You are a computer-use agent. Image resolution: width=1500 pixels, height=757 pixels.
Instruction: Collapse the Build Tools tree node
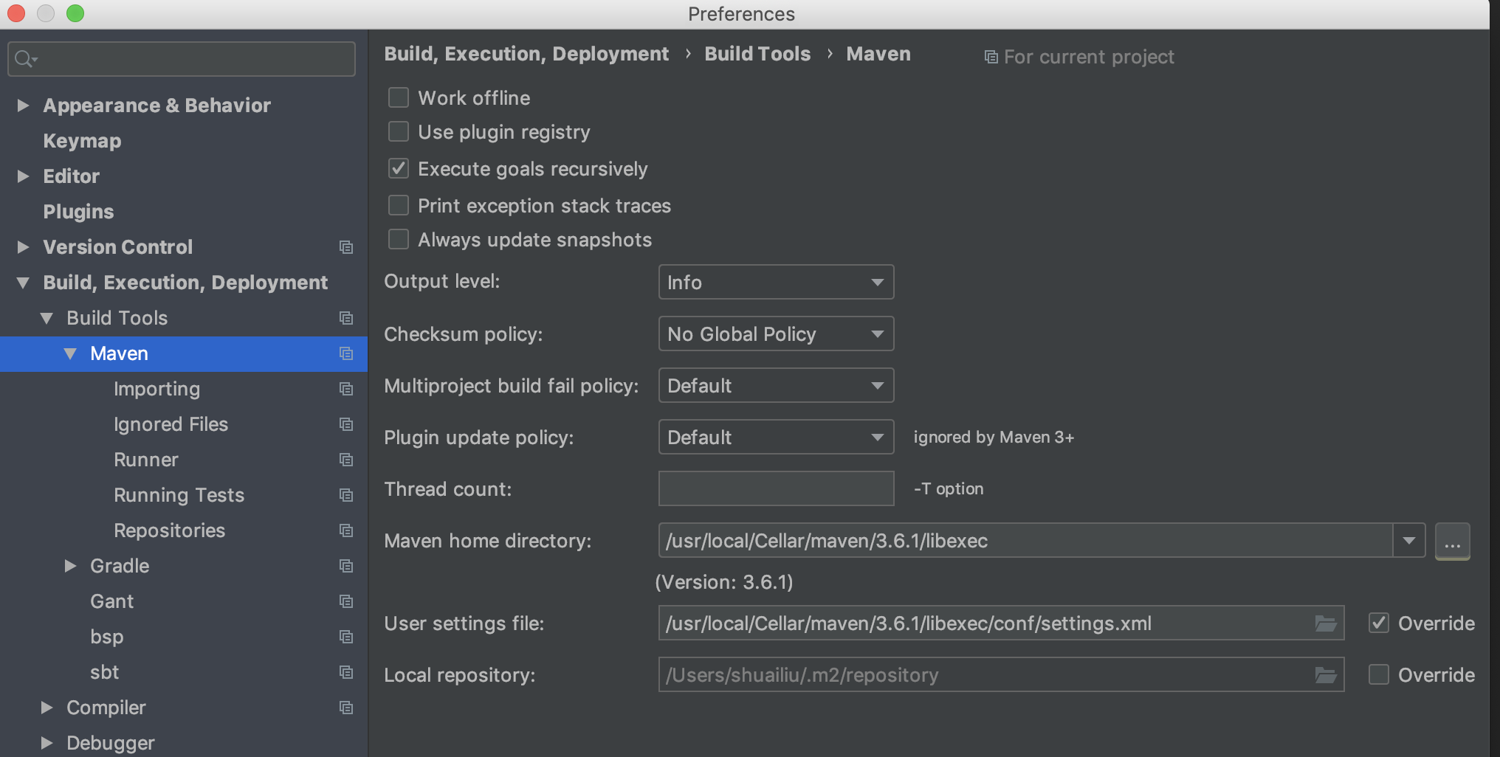[47, 318]
